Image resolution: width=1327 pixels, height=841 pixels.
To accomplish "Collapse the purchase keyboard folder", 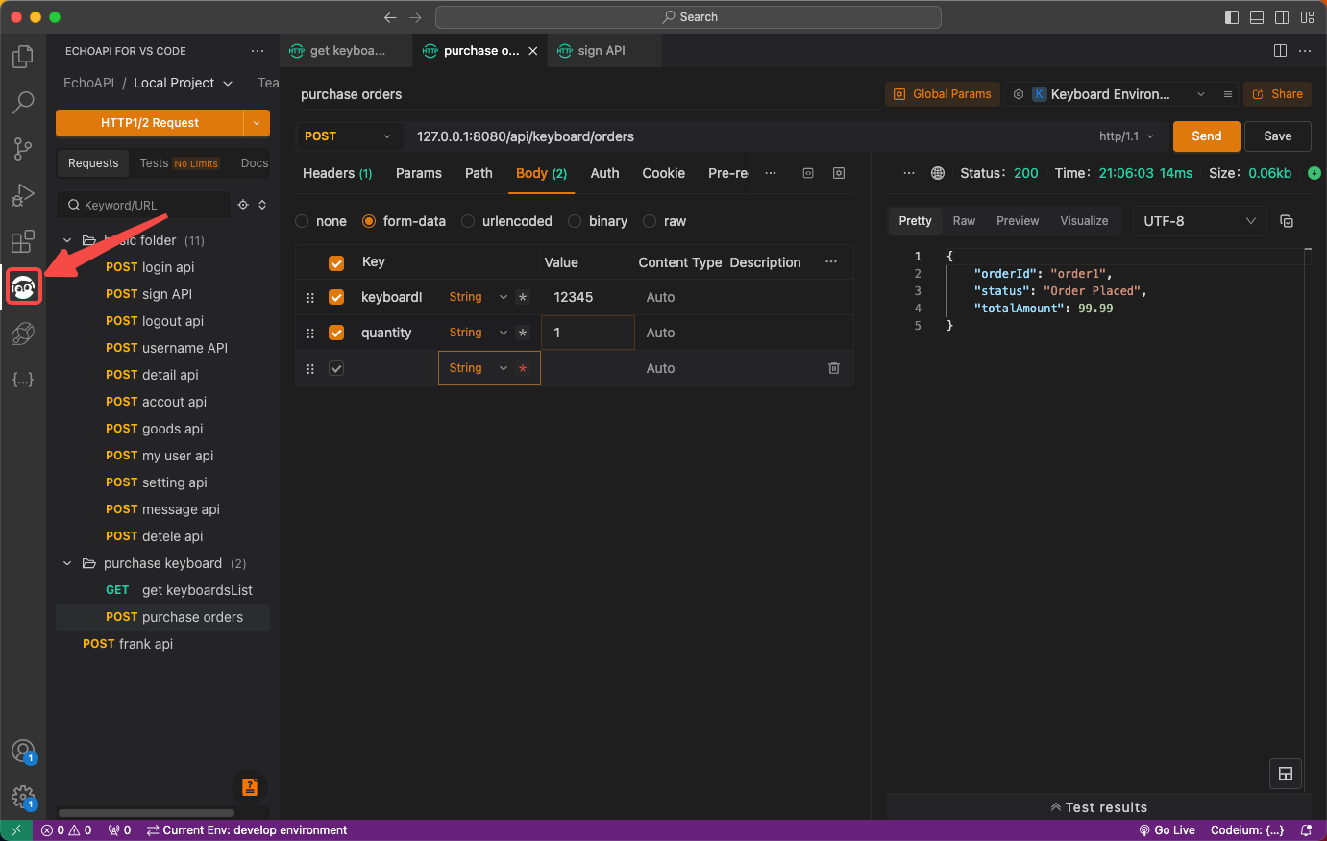I will 67,563.
